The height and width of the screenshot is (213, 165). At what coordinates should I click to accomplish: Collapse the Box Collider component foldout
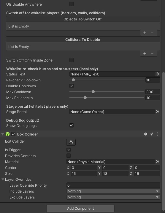tap(2, 134)
